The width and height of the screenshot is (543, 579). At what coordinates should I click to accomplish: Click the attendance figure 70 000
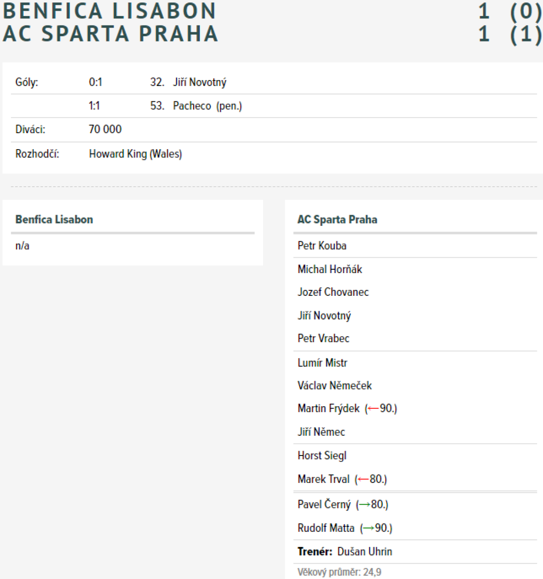tap(105, 130)
